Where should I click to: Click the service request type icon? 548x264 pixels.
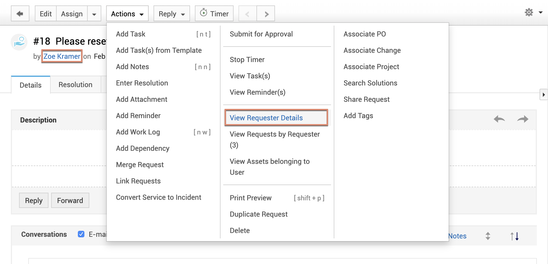pyautogui.click(x=19, y=42)
